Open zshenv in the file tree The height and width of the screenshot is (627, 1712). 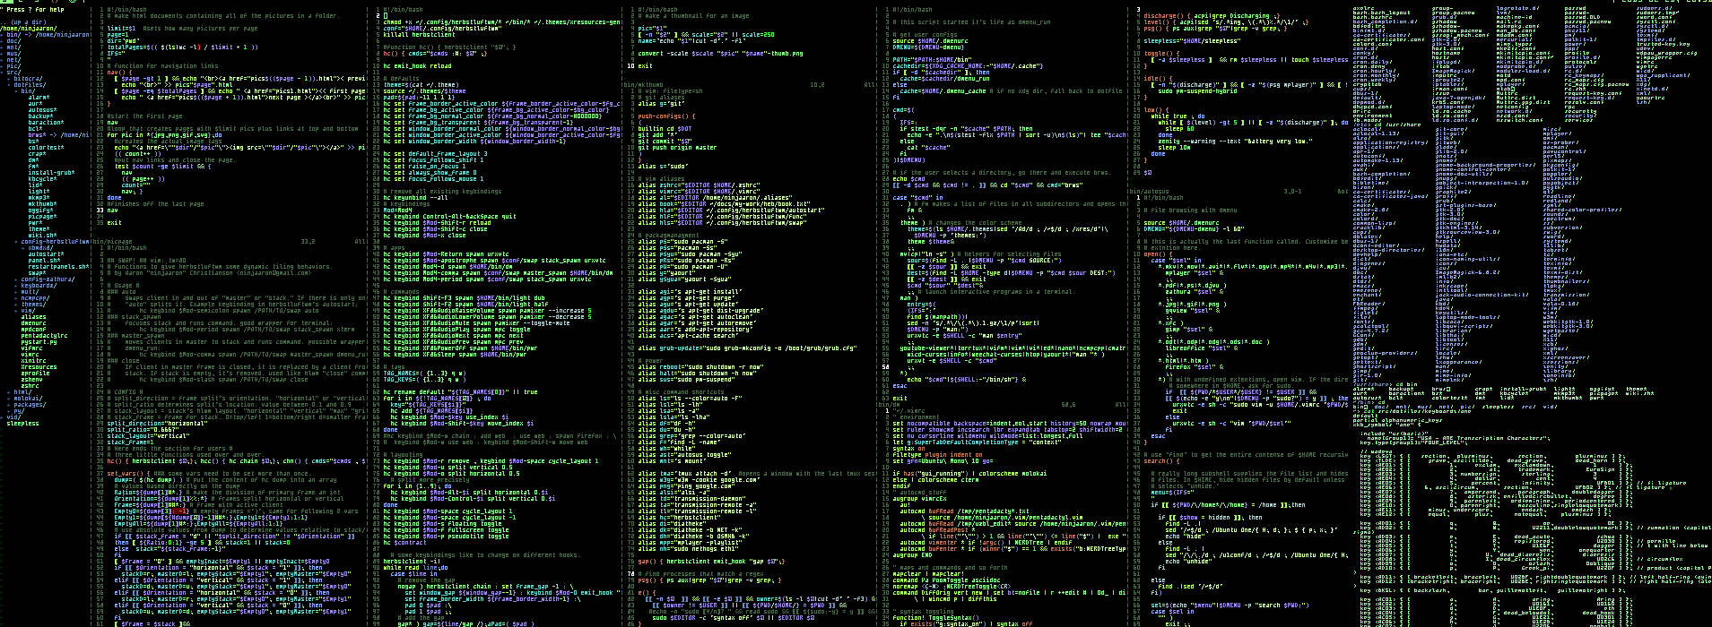click(32, 379)
